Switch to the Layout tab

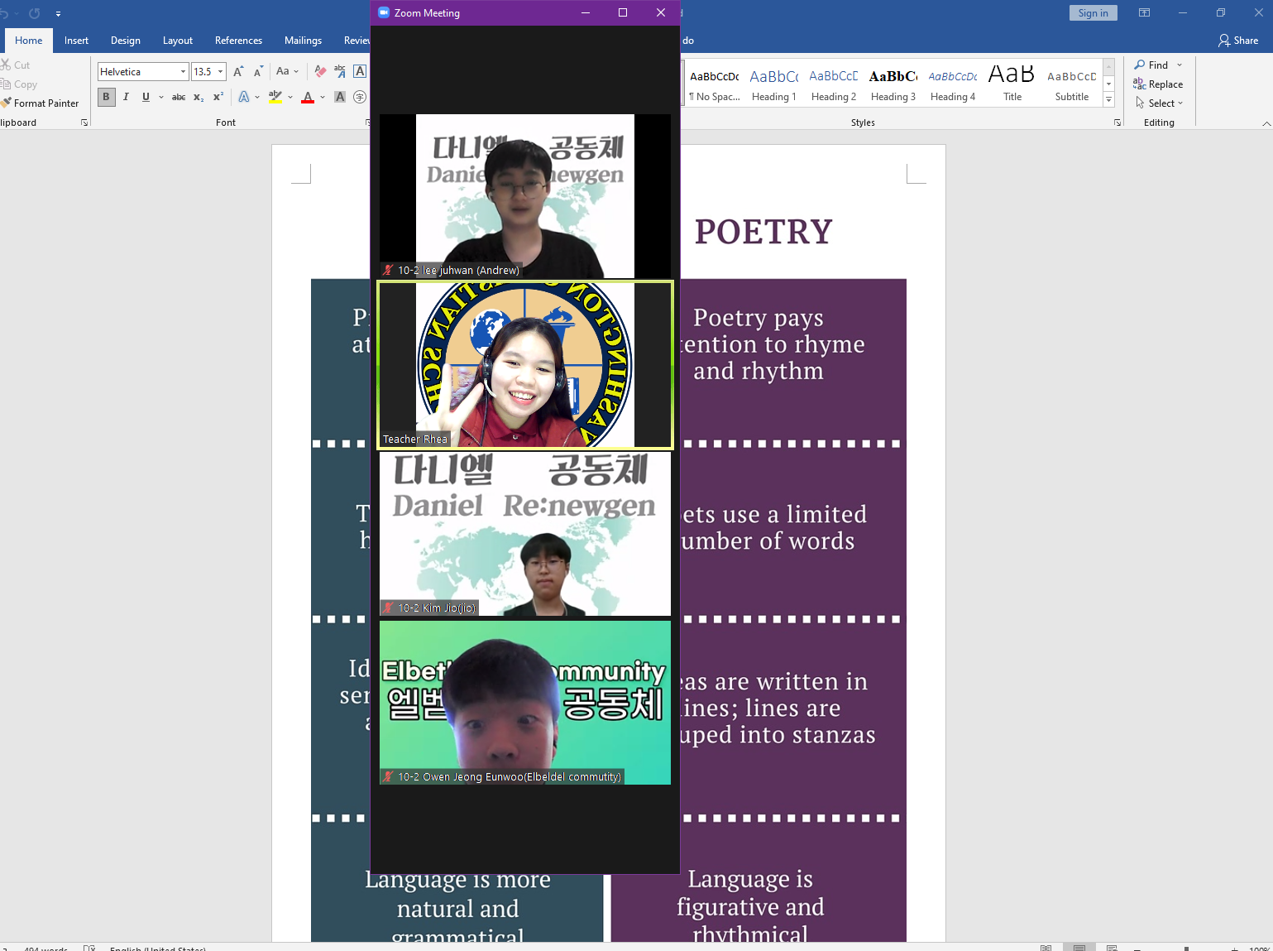click(x=178, y=41)
